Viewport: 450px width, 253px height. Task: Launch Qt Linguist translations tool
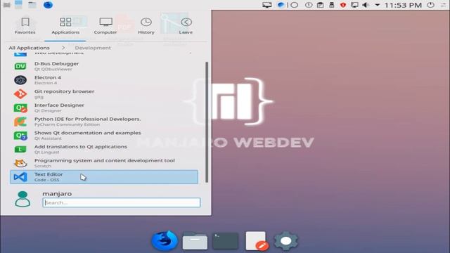[x=104, y=149]
